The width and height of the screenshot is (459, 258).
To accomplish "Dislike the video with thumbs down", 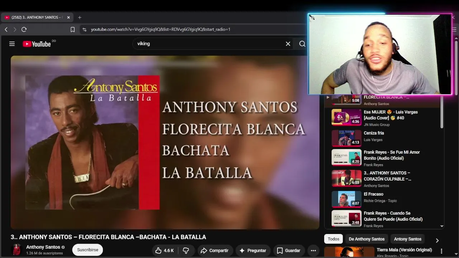I will coord(186,250).
